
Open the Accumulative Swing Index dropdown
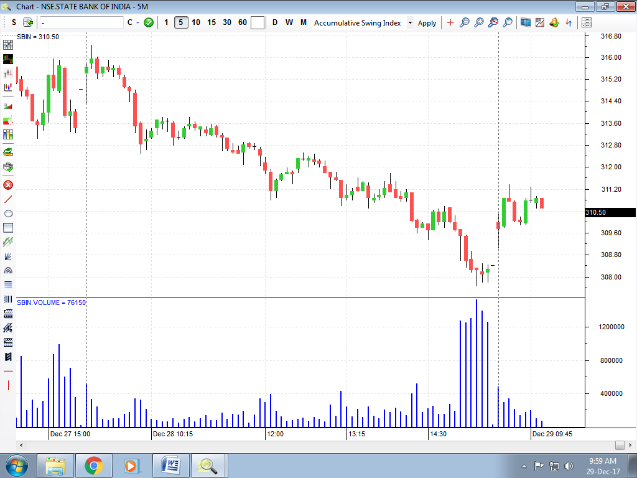(x=410, y=23)
